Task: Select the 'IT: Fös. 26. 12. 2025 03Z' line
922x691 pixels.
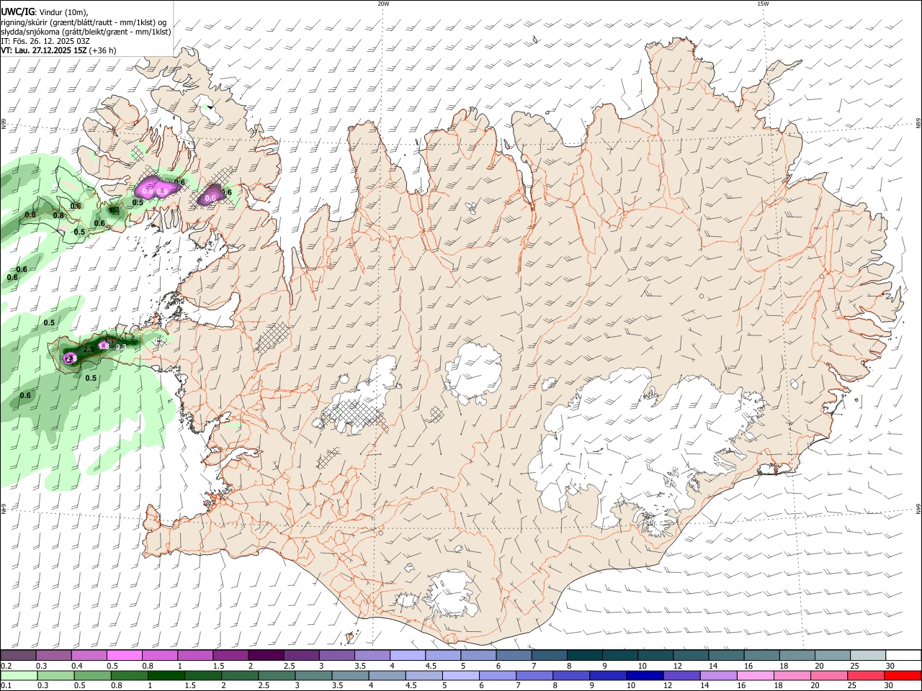Action: (45, 41)
